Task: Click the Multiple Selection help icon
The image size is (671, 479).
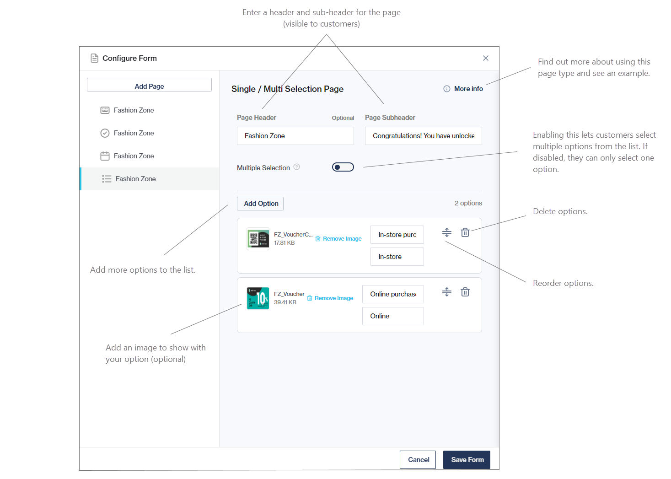Action: coord(296,167)
